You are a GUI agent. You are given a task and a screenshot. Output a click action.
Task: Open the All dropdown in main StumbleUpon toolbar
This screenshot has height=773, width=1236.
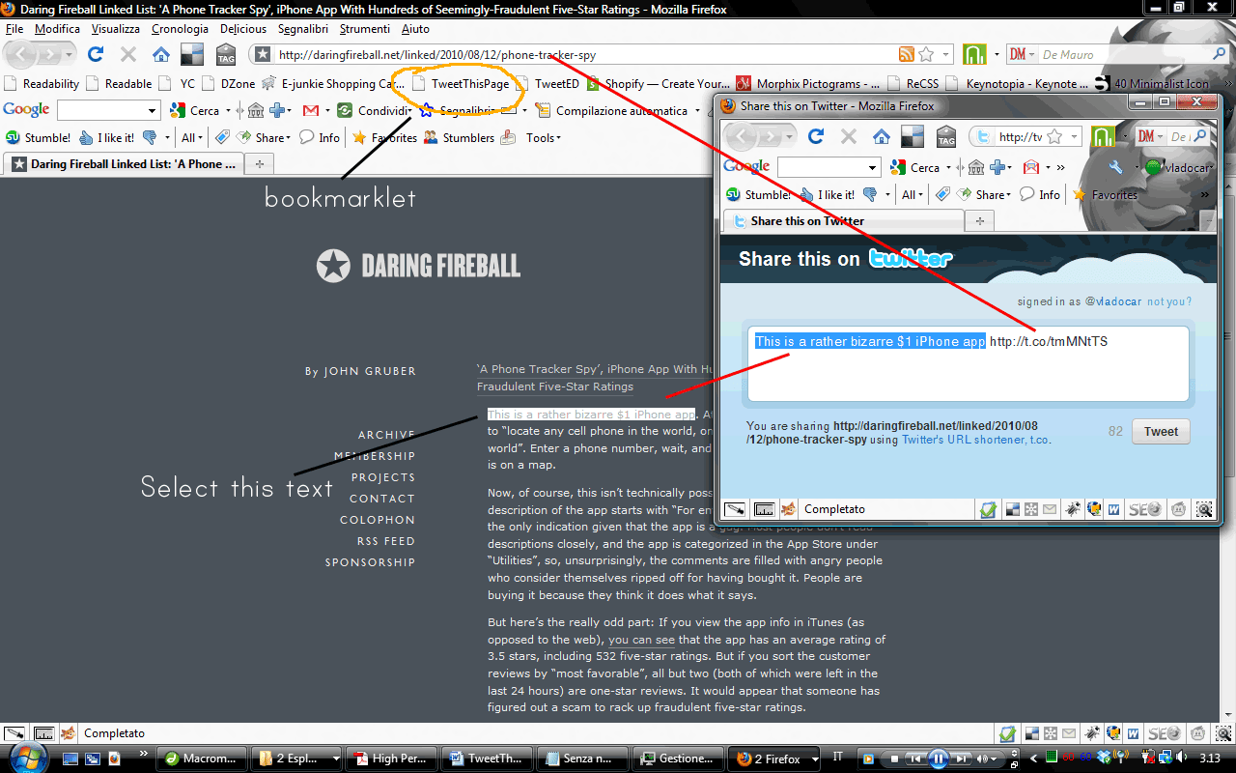point(192,138)
